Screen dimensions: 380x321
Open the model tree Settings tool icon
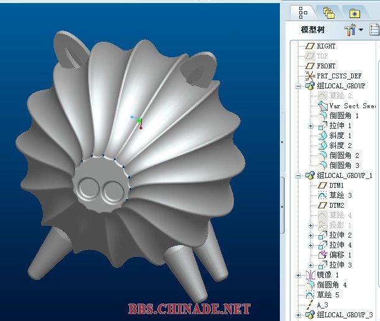coord(350,30)
